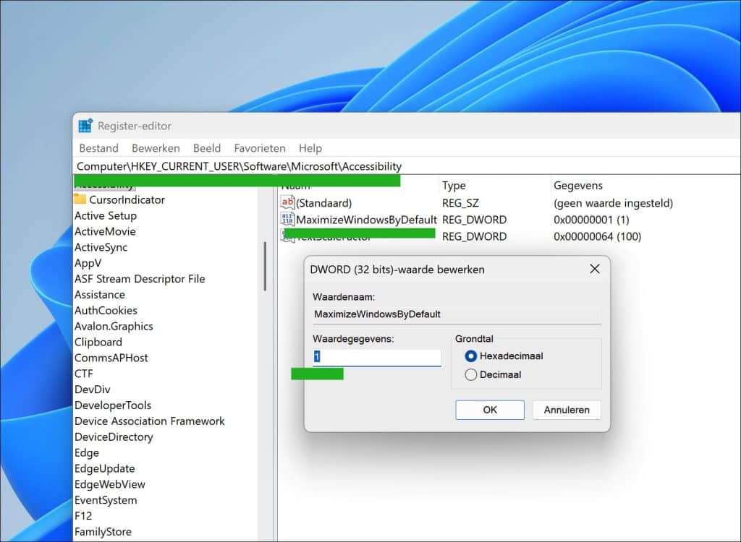Click the 0x00000064 (100) data cell
The width and height of the screenshot is (741, 542).
[x=597, y=236]
